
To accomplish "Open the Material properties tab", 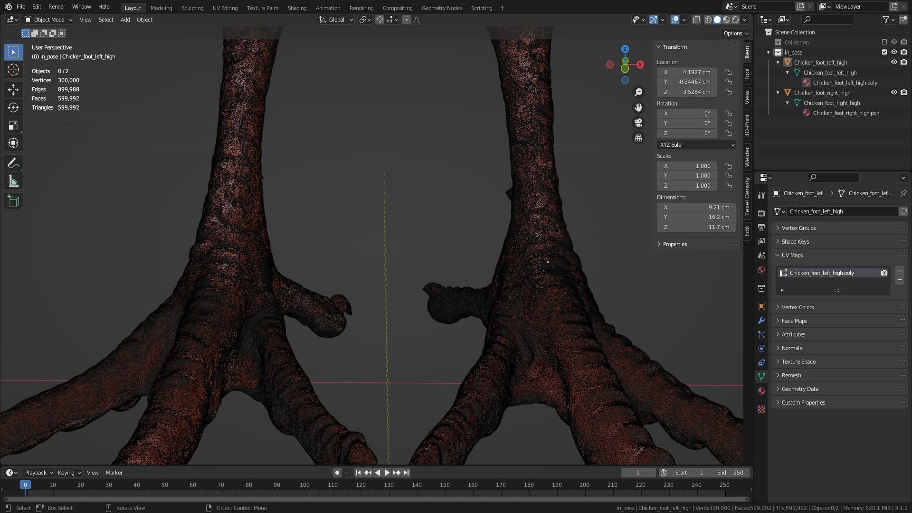I will point(761,391).
